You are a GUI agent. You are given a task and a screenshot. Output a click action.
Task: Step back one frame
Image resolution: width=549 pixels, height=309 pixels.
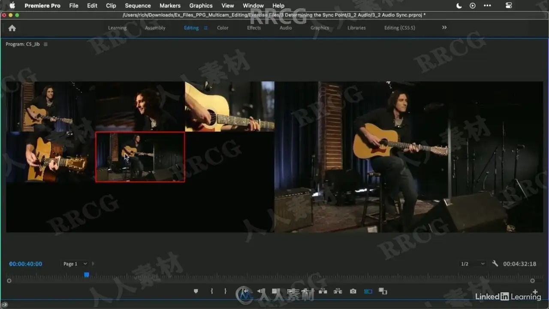pyautogui.click(x=261, y=291)
